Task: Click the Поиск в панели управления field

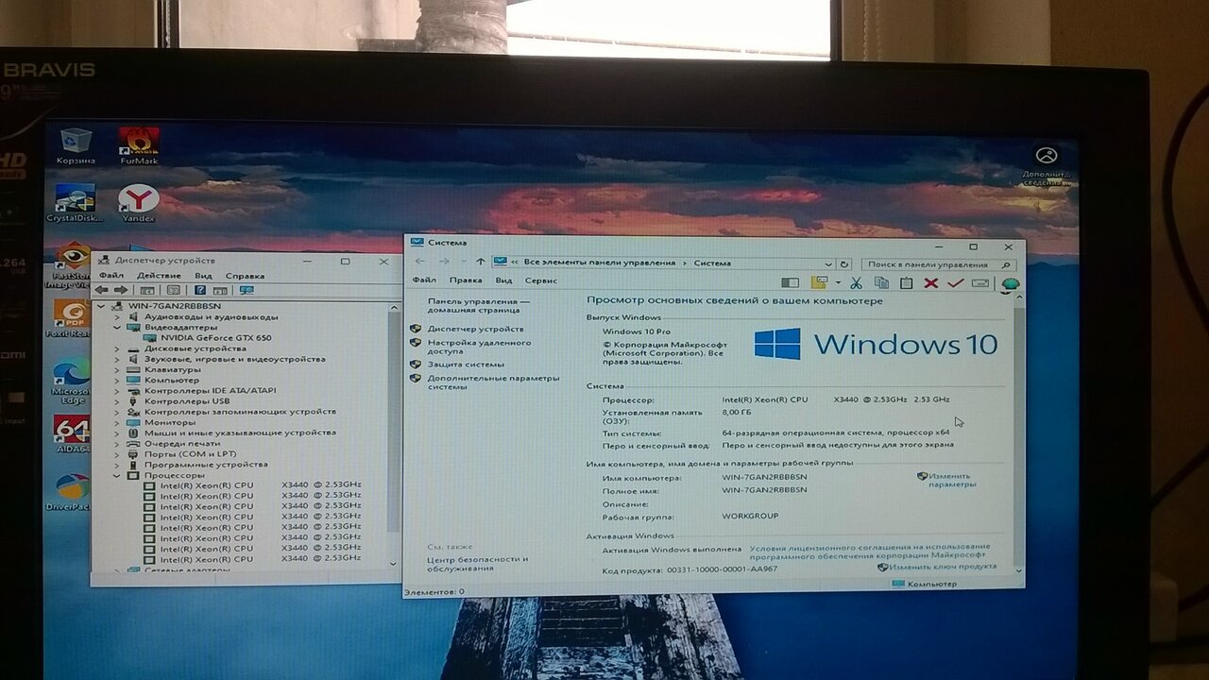Action: pyautogui.click(x=928, y=264)
